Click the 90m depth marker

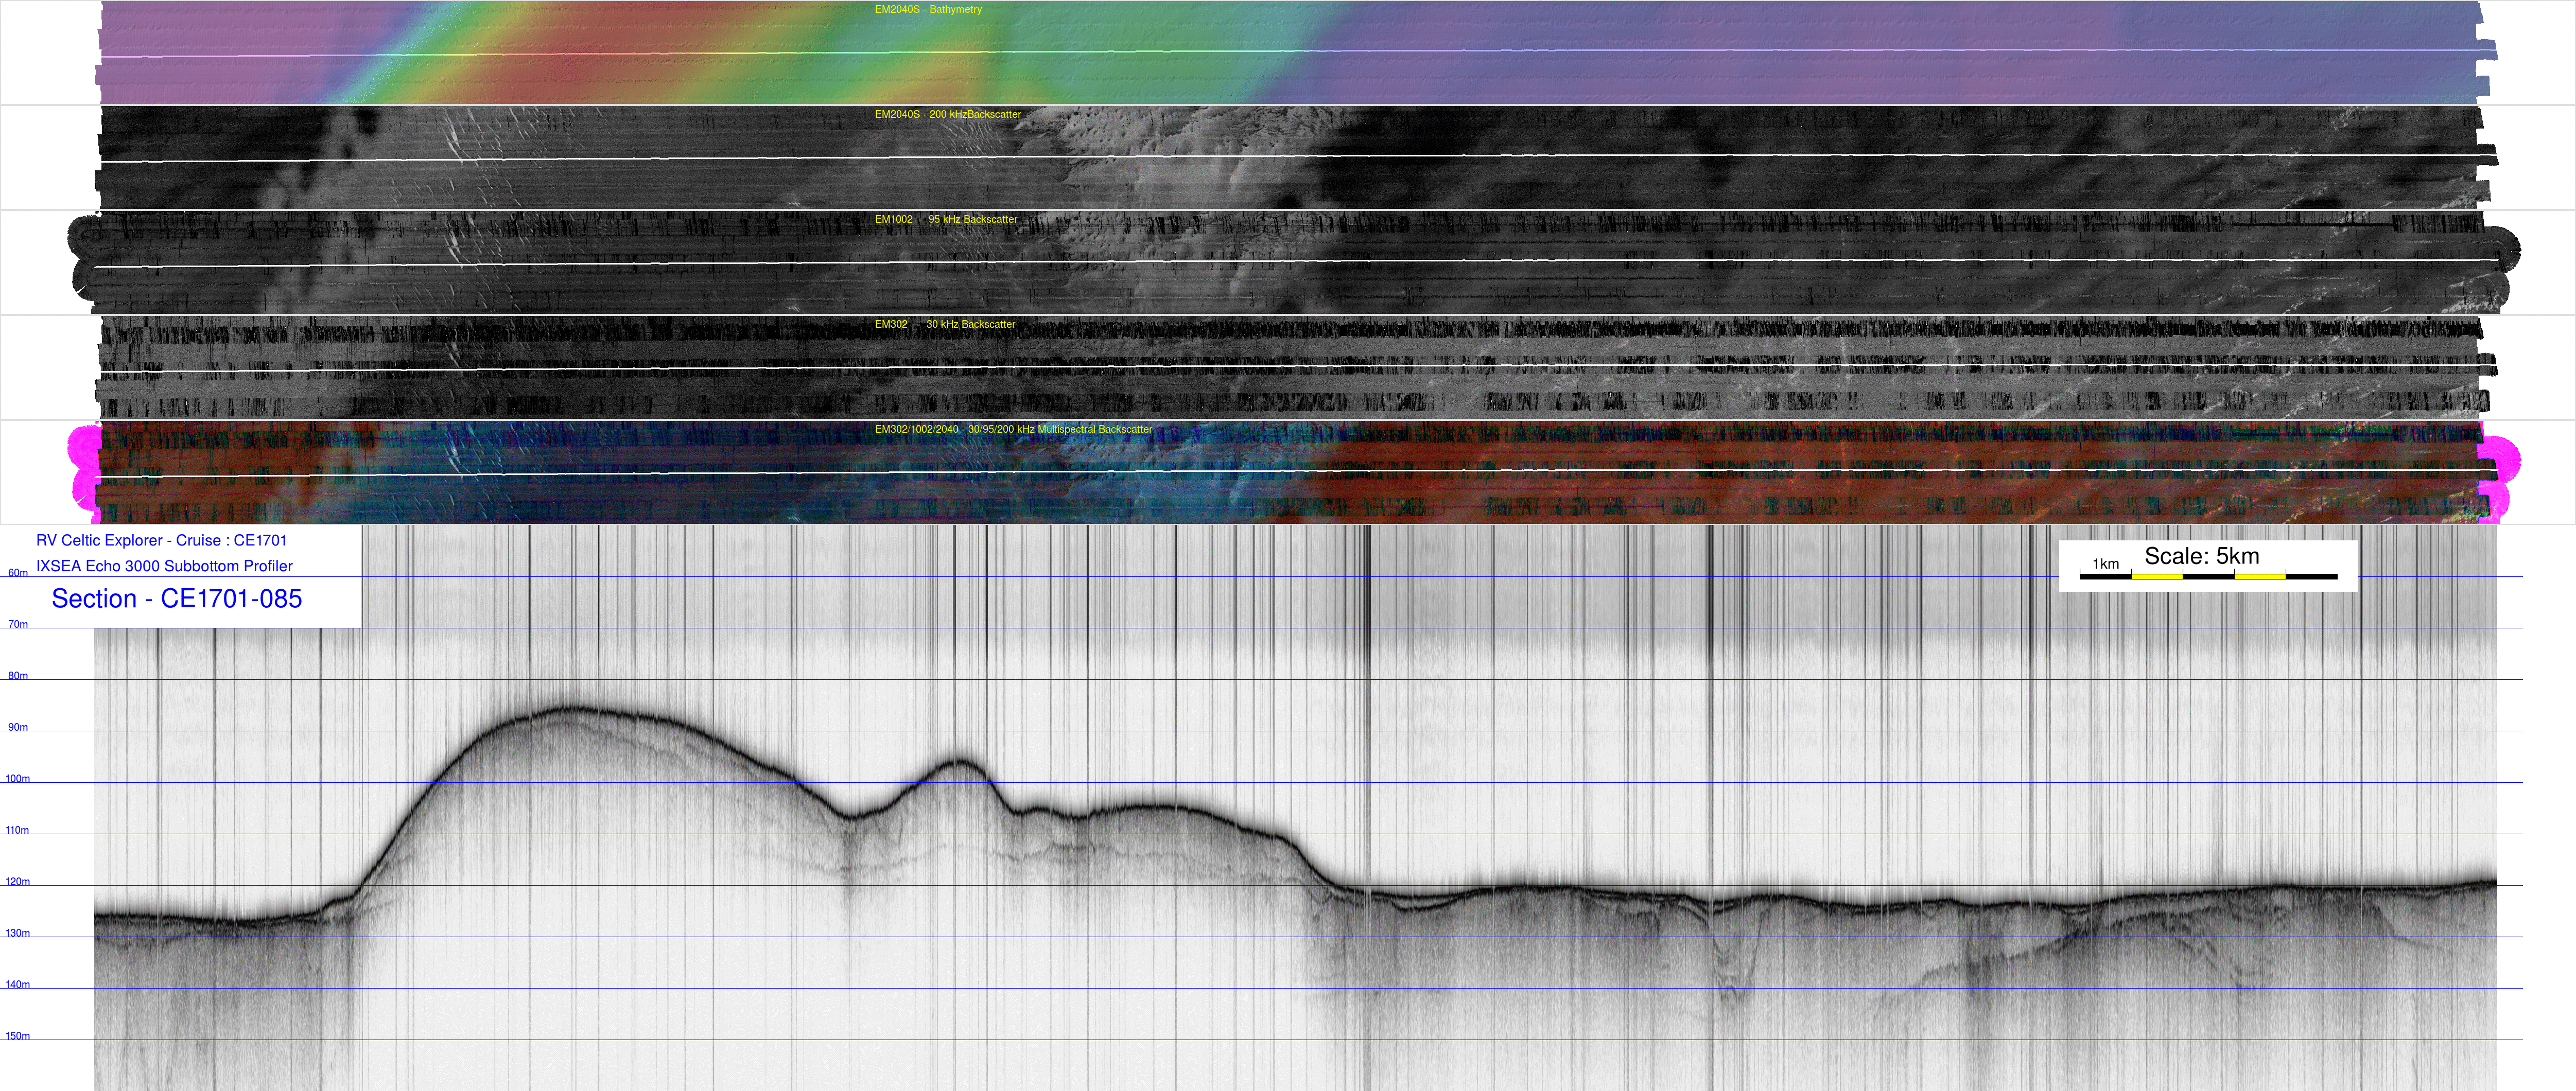[18, 727]
